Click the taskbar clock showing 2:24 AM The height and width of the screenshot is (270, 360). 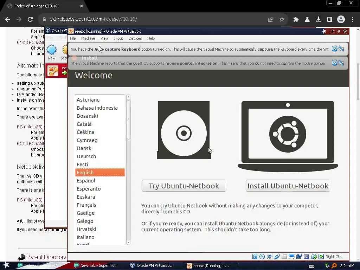pos(347,266)
